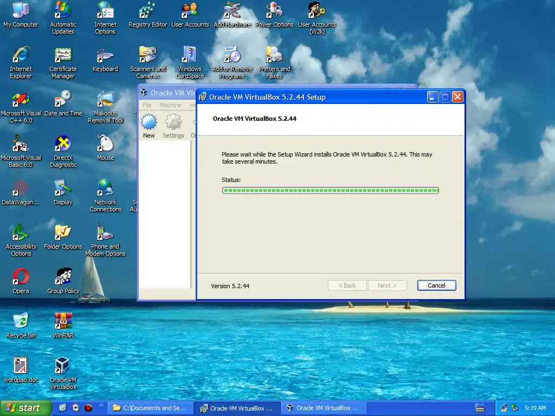Select the Automatic Updates shortcut
This screenshot has height=416, width=555.
coord(63,18)
